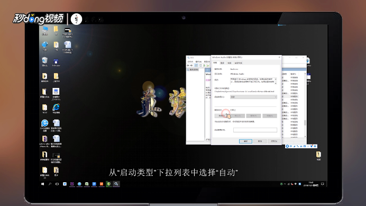The height and width of the screenshot is (206, 366).
Task: Switch to the General tab
Action: coord(215,63)
